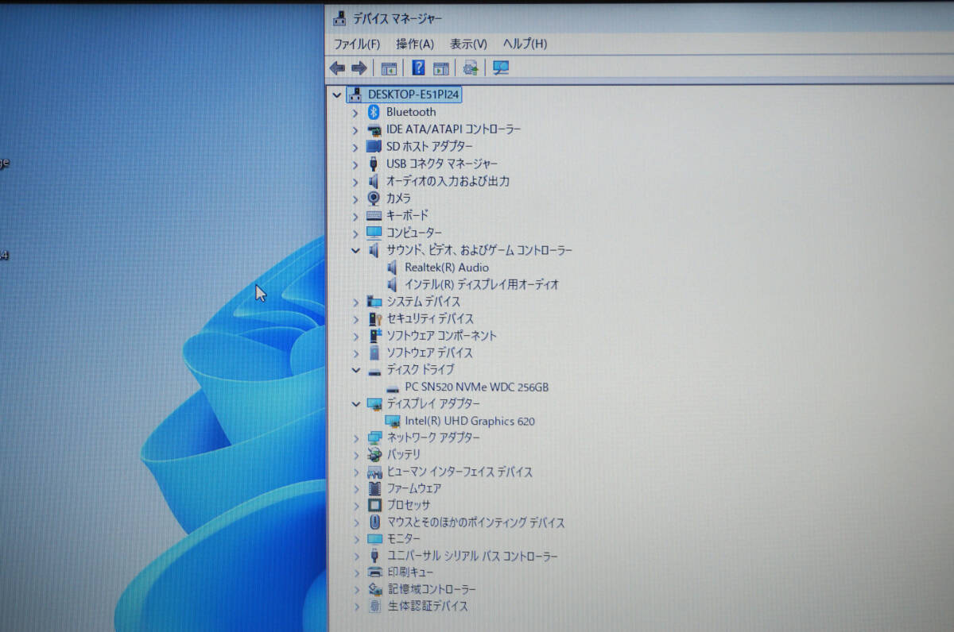Click the keyboard icon beside キーボード
Image resolution: width=954 pixels, height=632 pixels.
(374, 215)
